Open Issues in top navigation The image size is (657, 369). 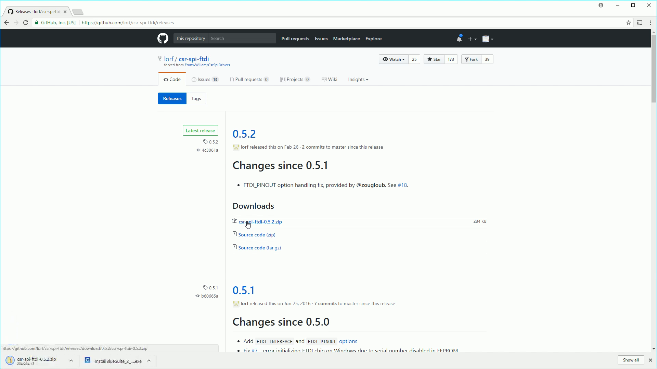point(321,39)
